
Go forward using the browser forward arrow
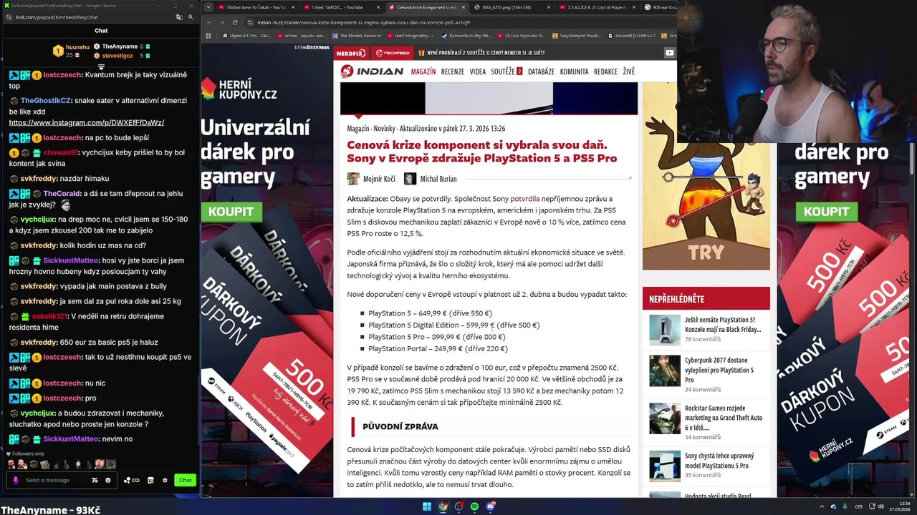tap(223, 22)
